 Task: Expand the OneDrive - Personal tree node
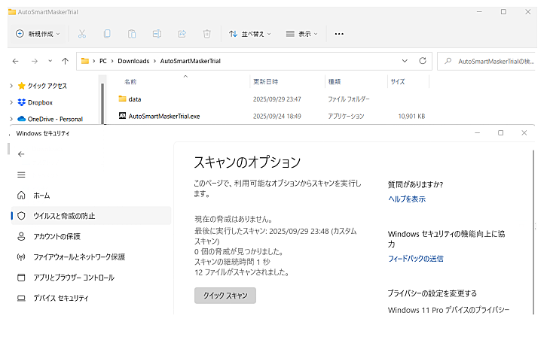coord(11,119)
